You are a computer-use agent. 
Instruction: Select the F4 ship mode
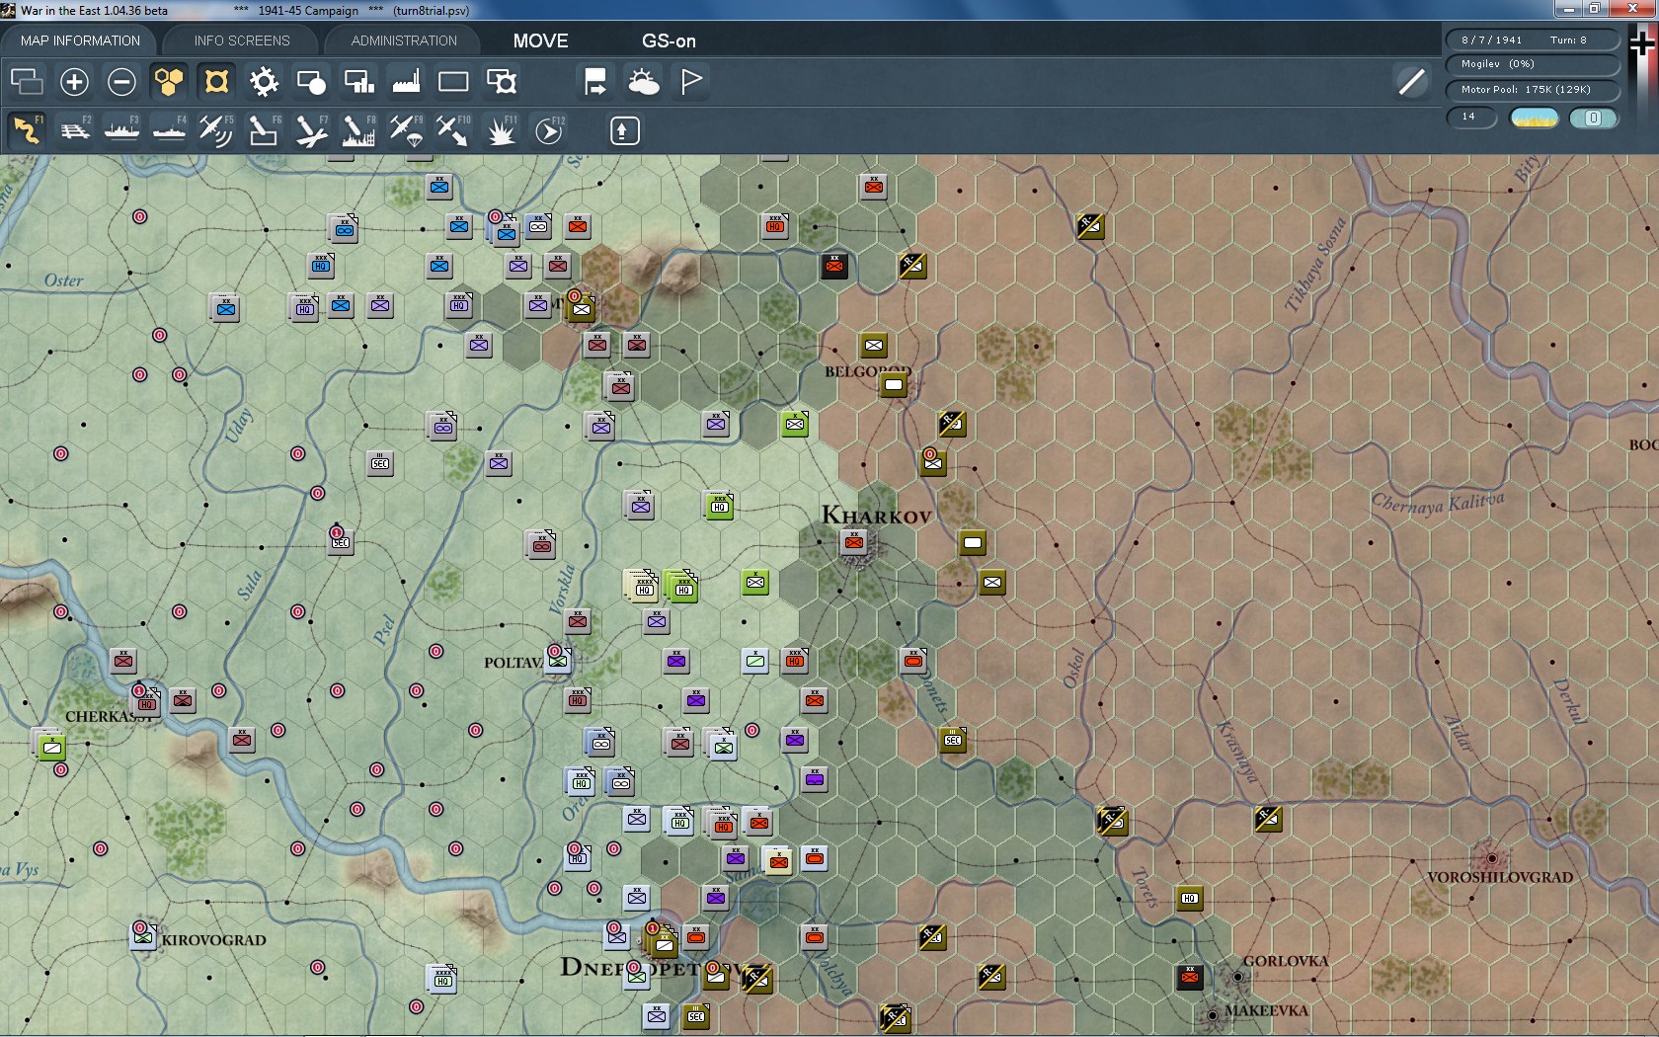point(169,129)
